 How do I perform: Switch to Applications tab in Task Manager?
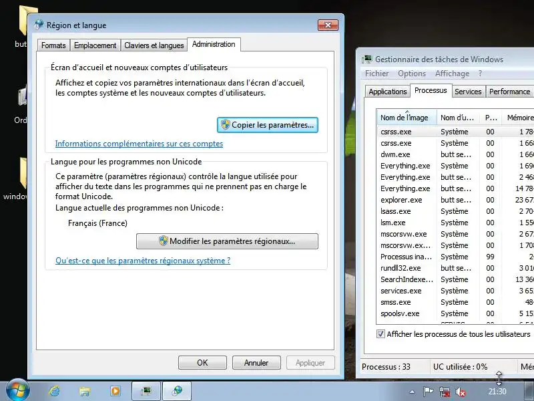coord(388,92)
